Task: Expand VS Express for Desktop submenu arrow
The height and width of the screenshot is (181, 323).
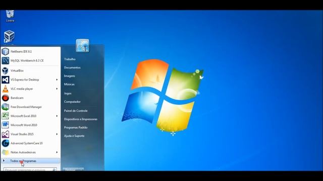Action: click(x=57, y=79)
